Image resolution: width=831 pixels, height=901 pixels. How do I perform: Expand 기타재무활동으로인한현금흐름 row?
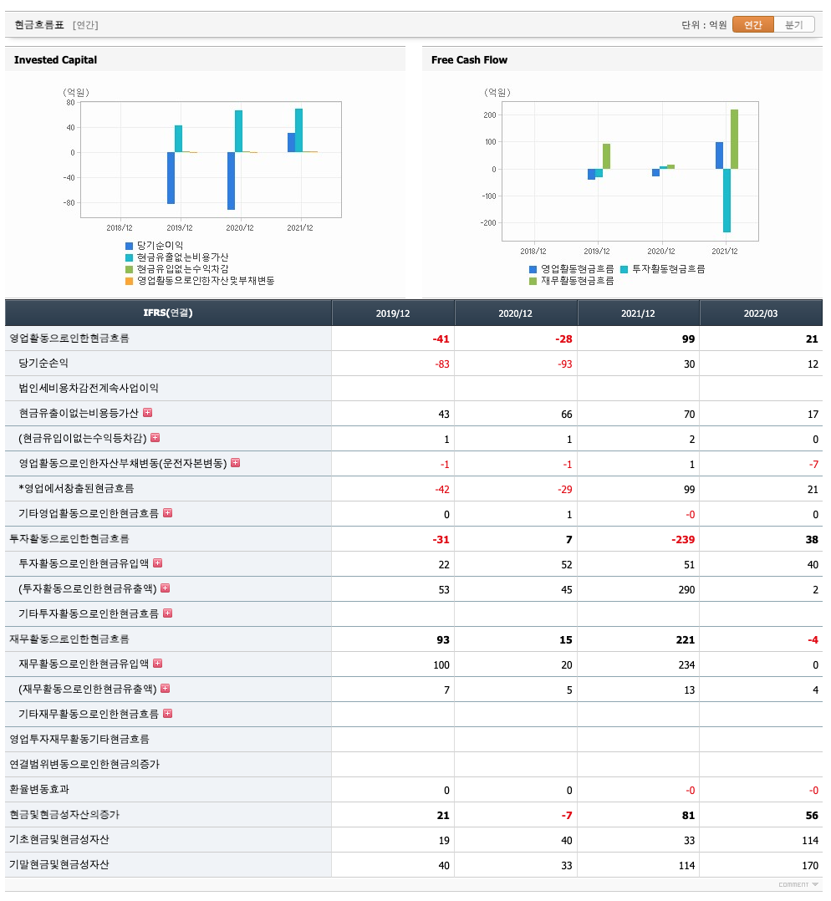pyautogui.click(x=168, y=713)
